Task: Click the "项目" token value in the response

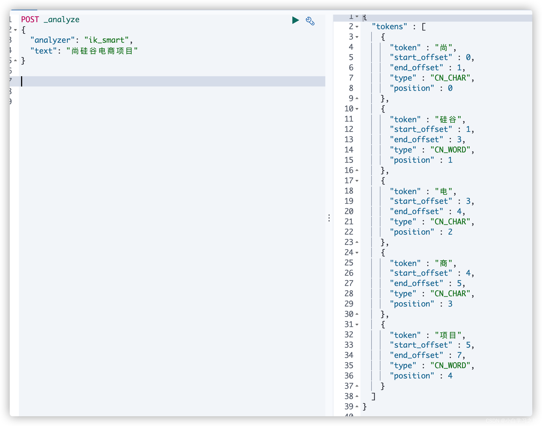Action: point(448,335)
